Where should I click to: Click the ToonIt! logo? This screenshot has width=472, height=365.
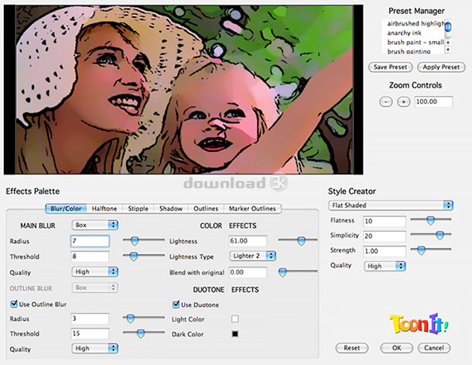pyautogui.click(x=419, y=324)
